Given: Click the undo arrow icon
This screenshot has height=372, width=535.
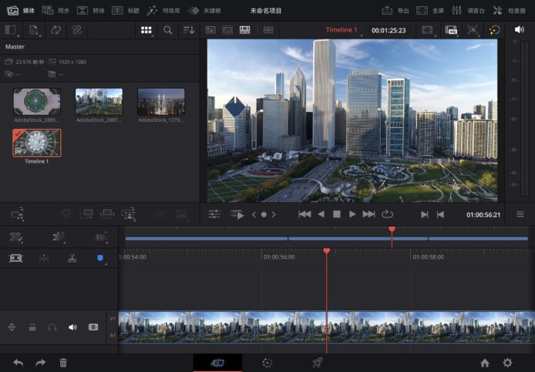Looking at the screenshot, I should (x=18, y=362).
